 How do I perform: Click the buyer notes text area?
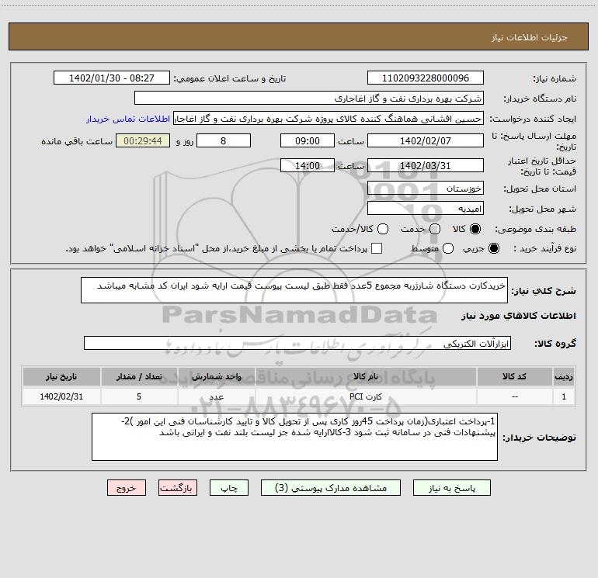tap(294, 437)
